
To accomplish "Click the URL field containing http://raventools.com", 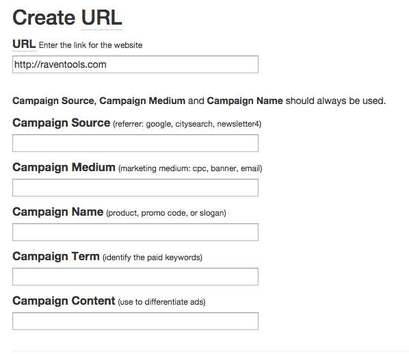I will pyautogui.click(x=135, y=64).
